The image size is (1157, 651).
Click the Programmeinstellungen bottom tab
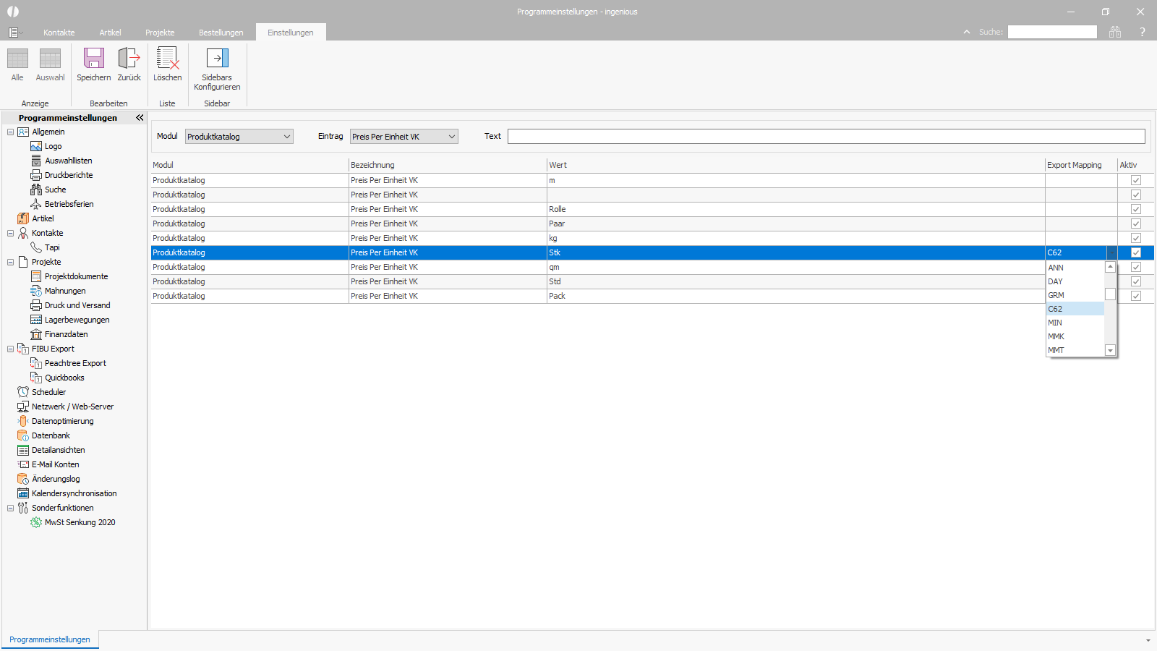[50, 639]
